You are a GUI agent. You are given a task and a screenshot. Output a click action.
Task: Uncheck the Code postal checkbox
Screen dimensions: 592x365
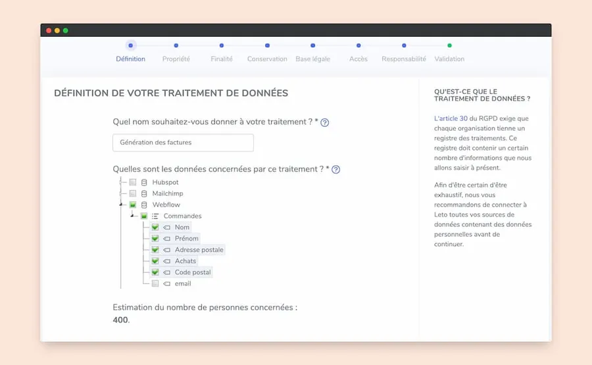(155, 272)
